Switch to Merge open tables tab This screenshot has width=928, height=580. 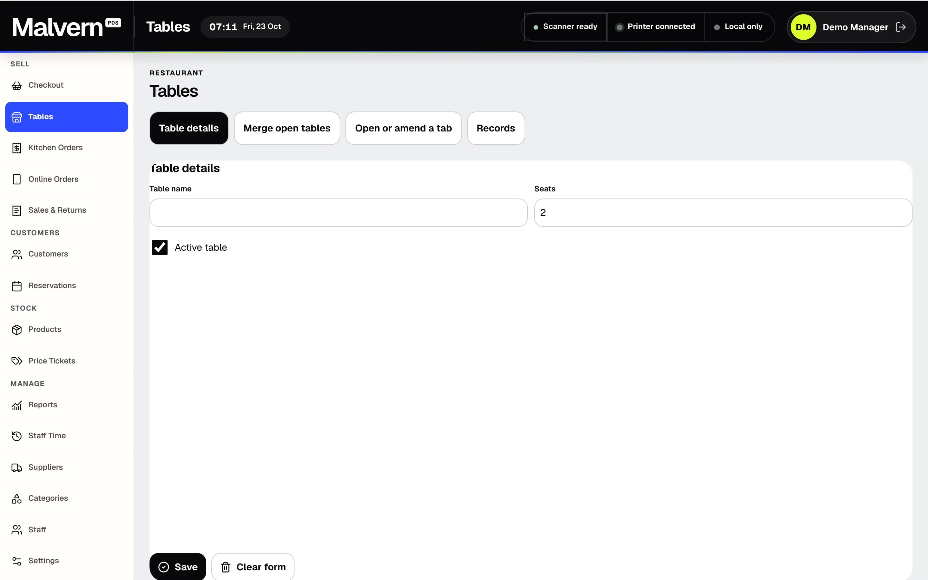coord(287,128)
